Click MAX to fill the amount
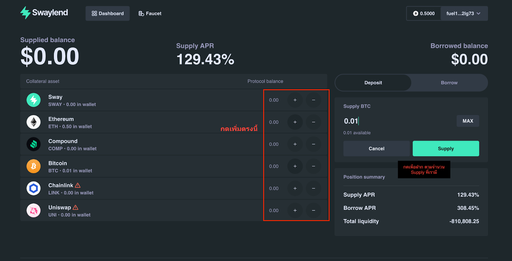 click(468, 121)
